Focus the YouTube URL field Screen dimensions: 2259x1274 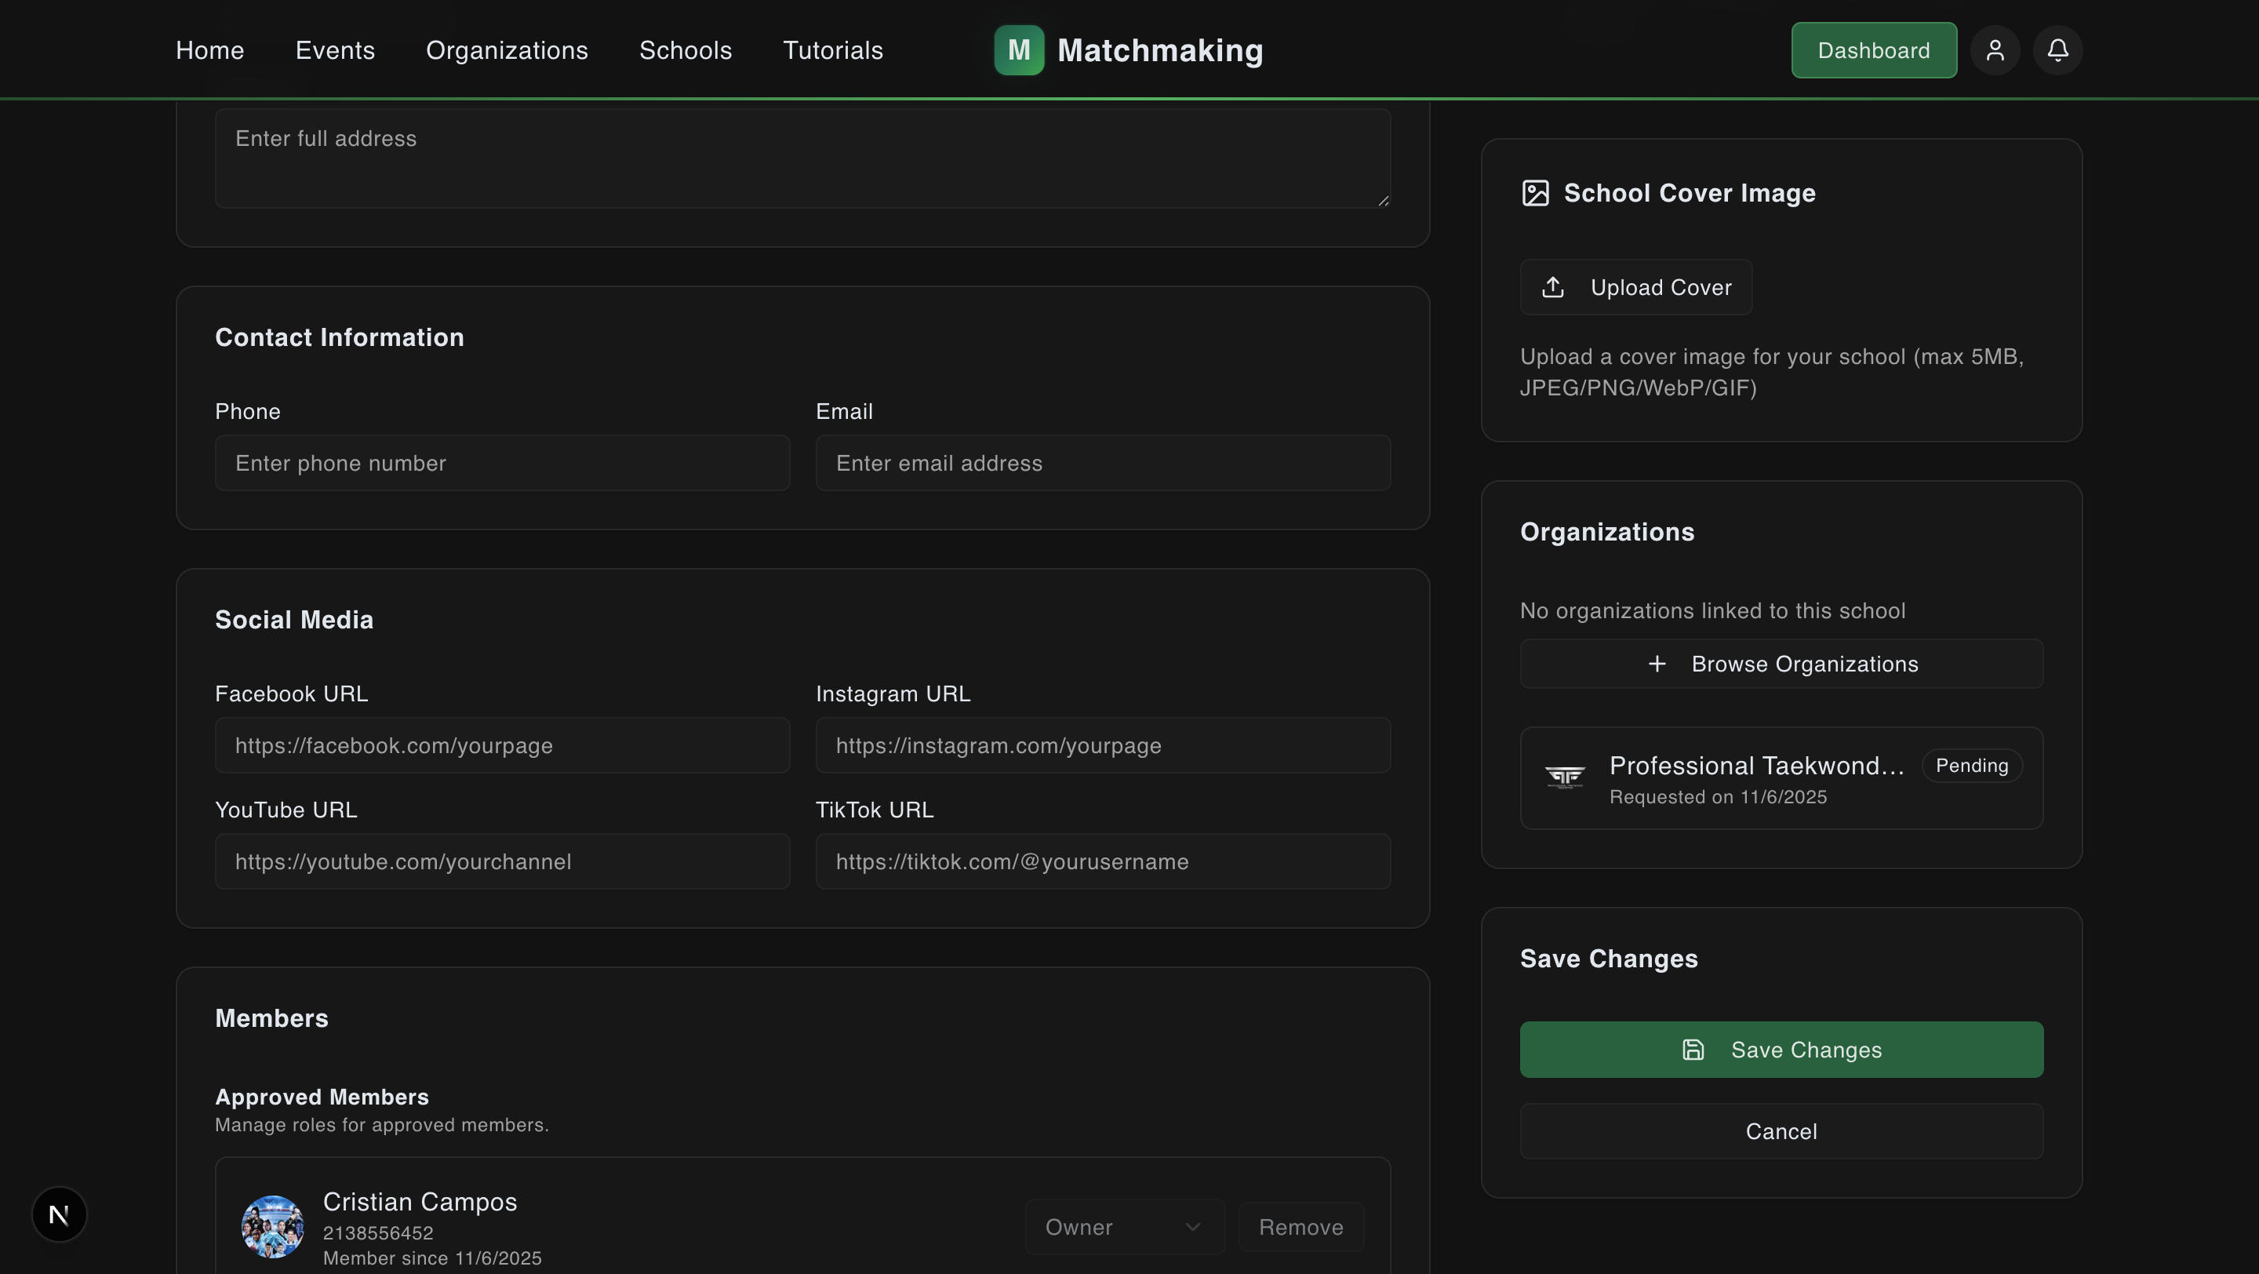point(503,861)
